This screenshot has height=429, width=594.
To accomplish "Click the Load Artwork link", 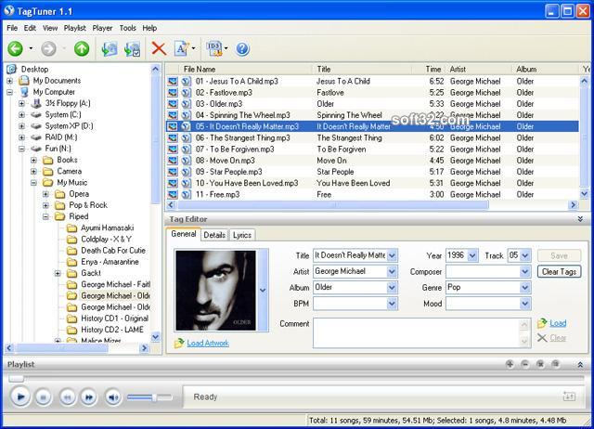I will 208,344.
